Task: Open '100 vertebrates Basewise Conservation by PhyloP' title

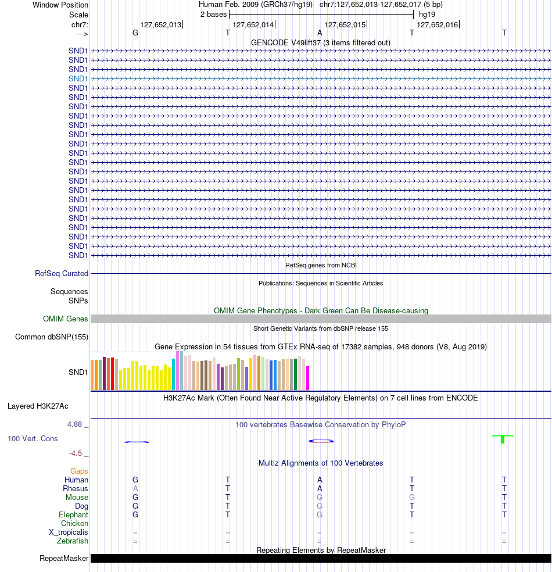Action: (321, 424)
